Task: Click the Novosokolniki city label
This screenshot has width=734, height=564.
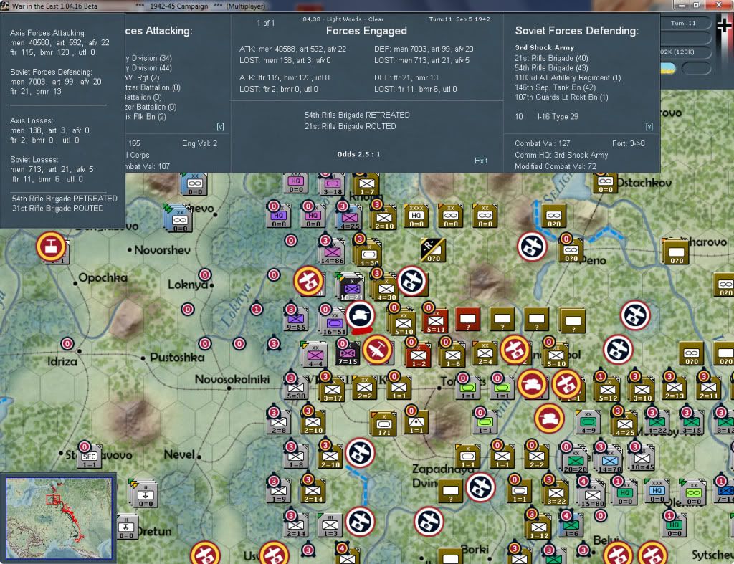Action: (x=232, y=380)
